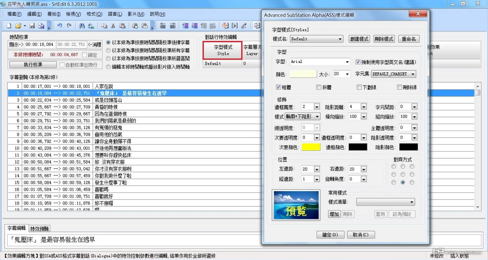Viewport: 488px width, 260px height.
Task: Click the 執行校準 button
Action: [x=33, y=65]
